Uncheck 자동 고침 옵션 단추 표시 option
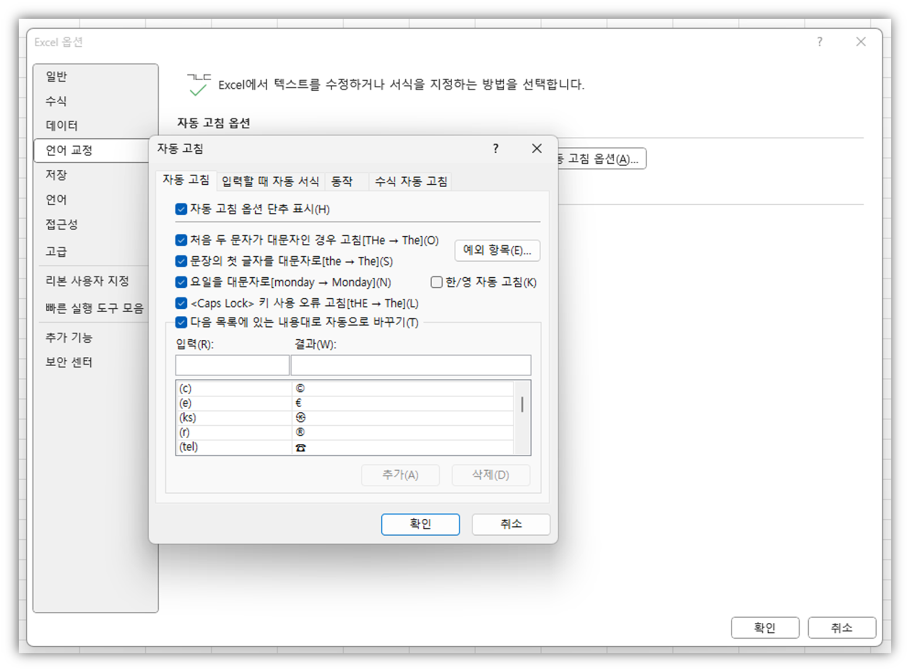This screenshot has width=910, height=672. coord(182,209)
